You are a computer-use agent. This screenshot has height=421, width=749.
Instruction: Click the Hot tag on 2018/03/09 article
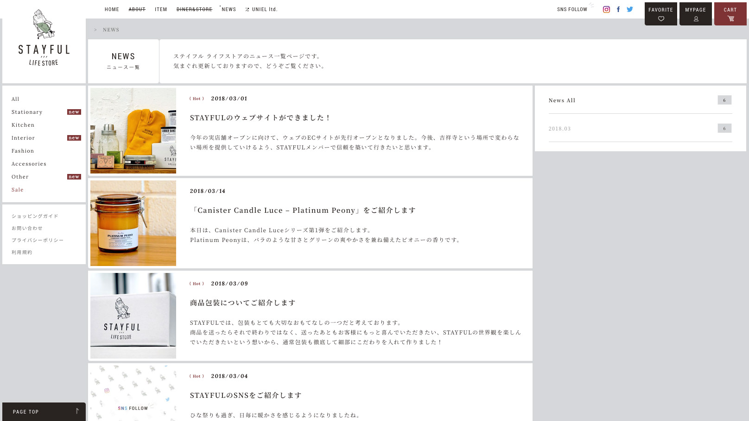(197, 284)
